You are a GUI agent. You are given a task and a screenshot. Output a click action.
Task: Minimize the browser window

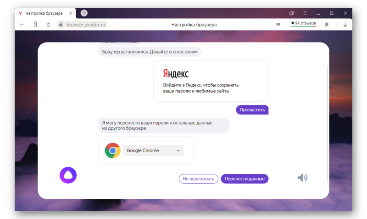tap(318, 13)
